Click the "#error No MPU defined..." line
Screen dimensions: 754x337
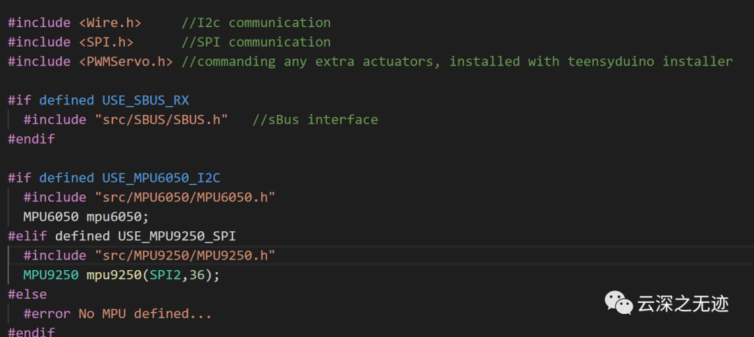tap(117, 314)
